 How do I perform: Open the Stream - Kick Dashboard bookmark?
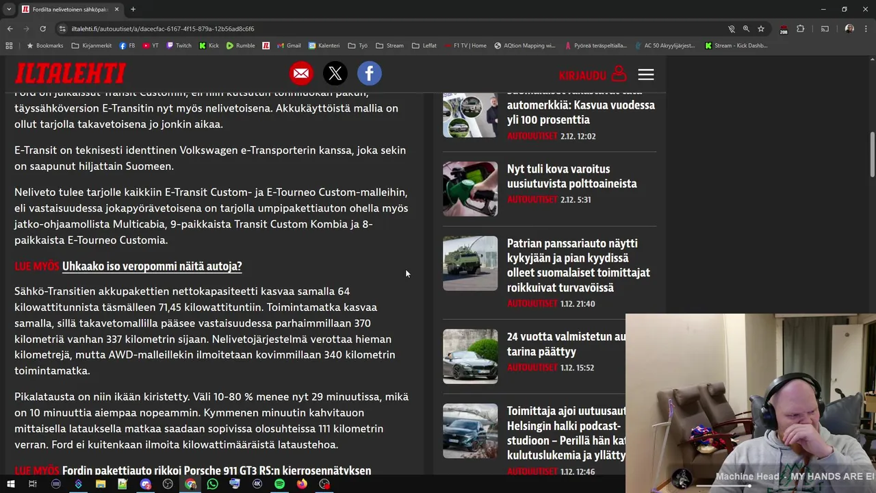click(736, 46)
